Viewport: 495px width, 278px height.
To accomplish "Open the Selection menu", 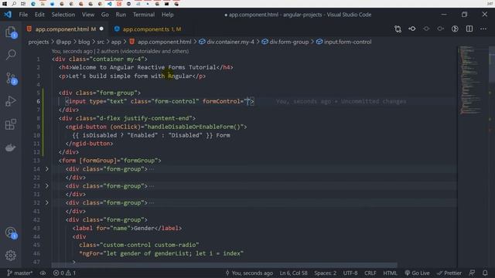I will tap(63, 15).
